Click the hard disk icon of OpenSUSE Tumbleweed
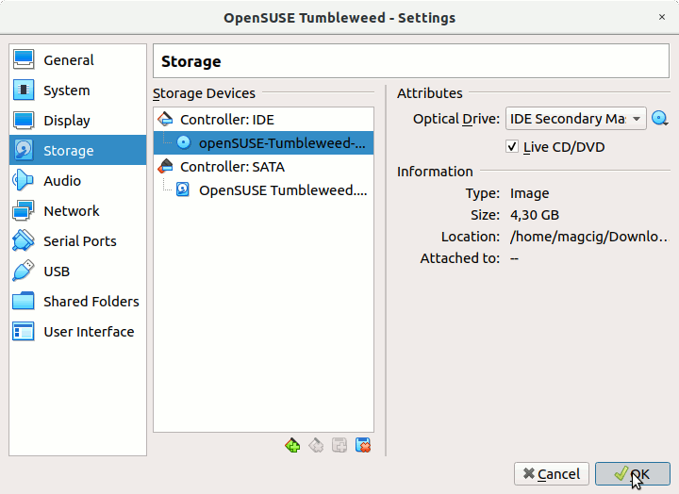The height and width of the screenshot is (494, 679). [183, 189]
